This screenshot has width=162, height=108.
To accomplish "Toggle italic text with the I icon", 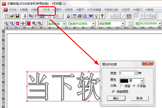I will pyautogui.click(x=123, y=16).
